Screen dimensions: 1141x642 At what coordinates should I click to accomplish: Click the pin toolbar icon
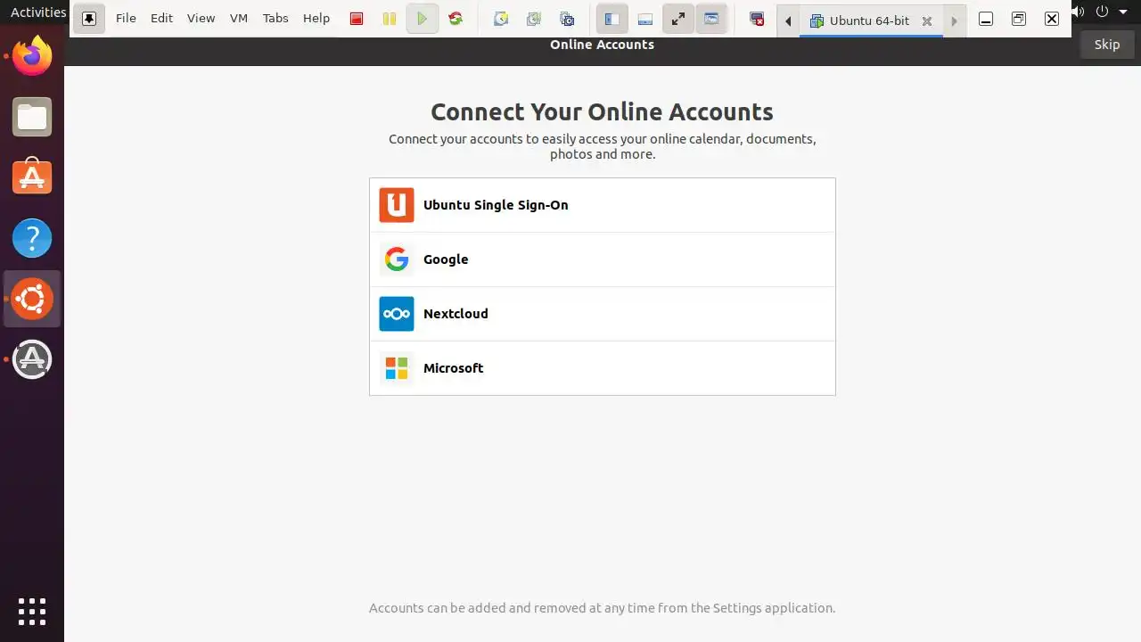[x=89, y=19]
